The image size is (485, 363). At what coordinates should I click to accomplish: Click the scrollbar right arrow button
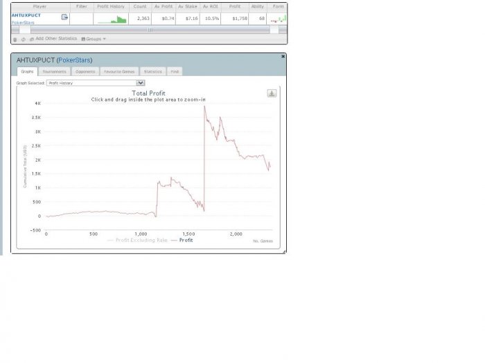283,30
